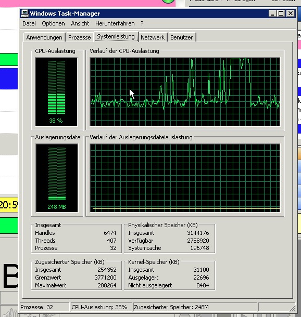Screen dimensions: 301x317
Task: Click the Verlauf der CPU-Auslastung graph
Action: click(x=185, y=92)
